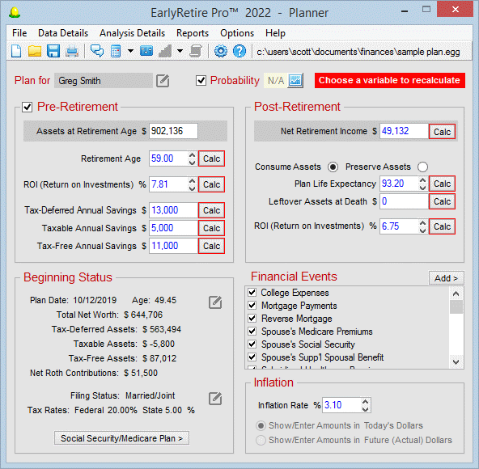Print the plan using printer icon

click(x=72, y=51)
